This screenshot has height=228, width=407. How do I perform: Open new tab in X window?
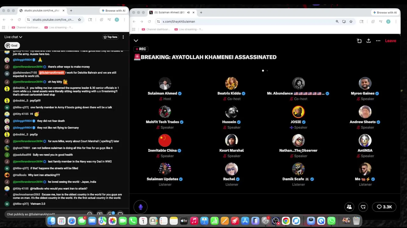pos(201,12)
